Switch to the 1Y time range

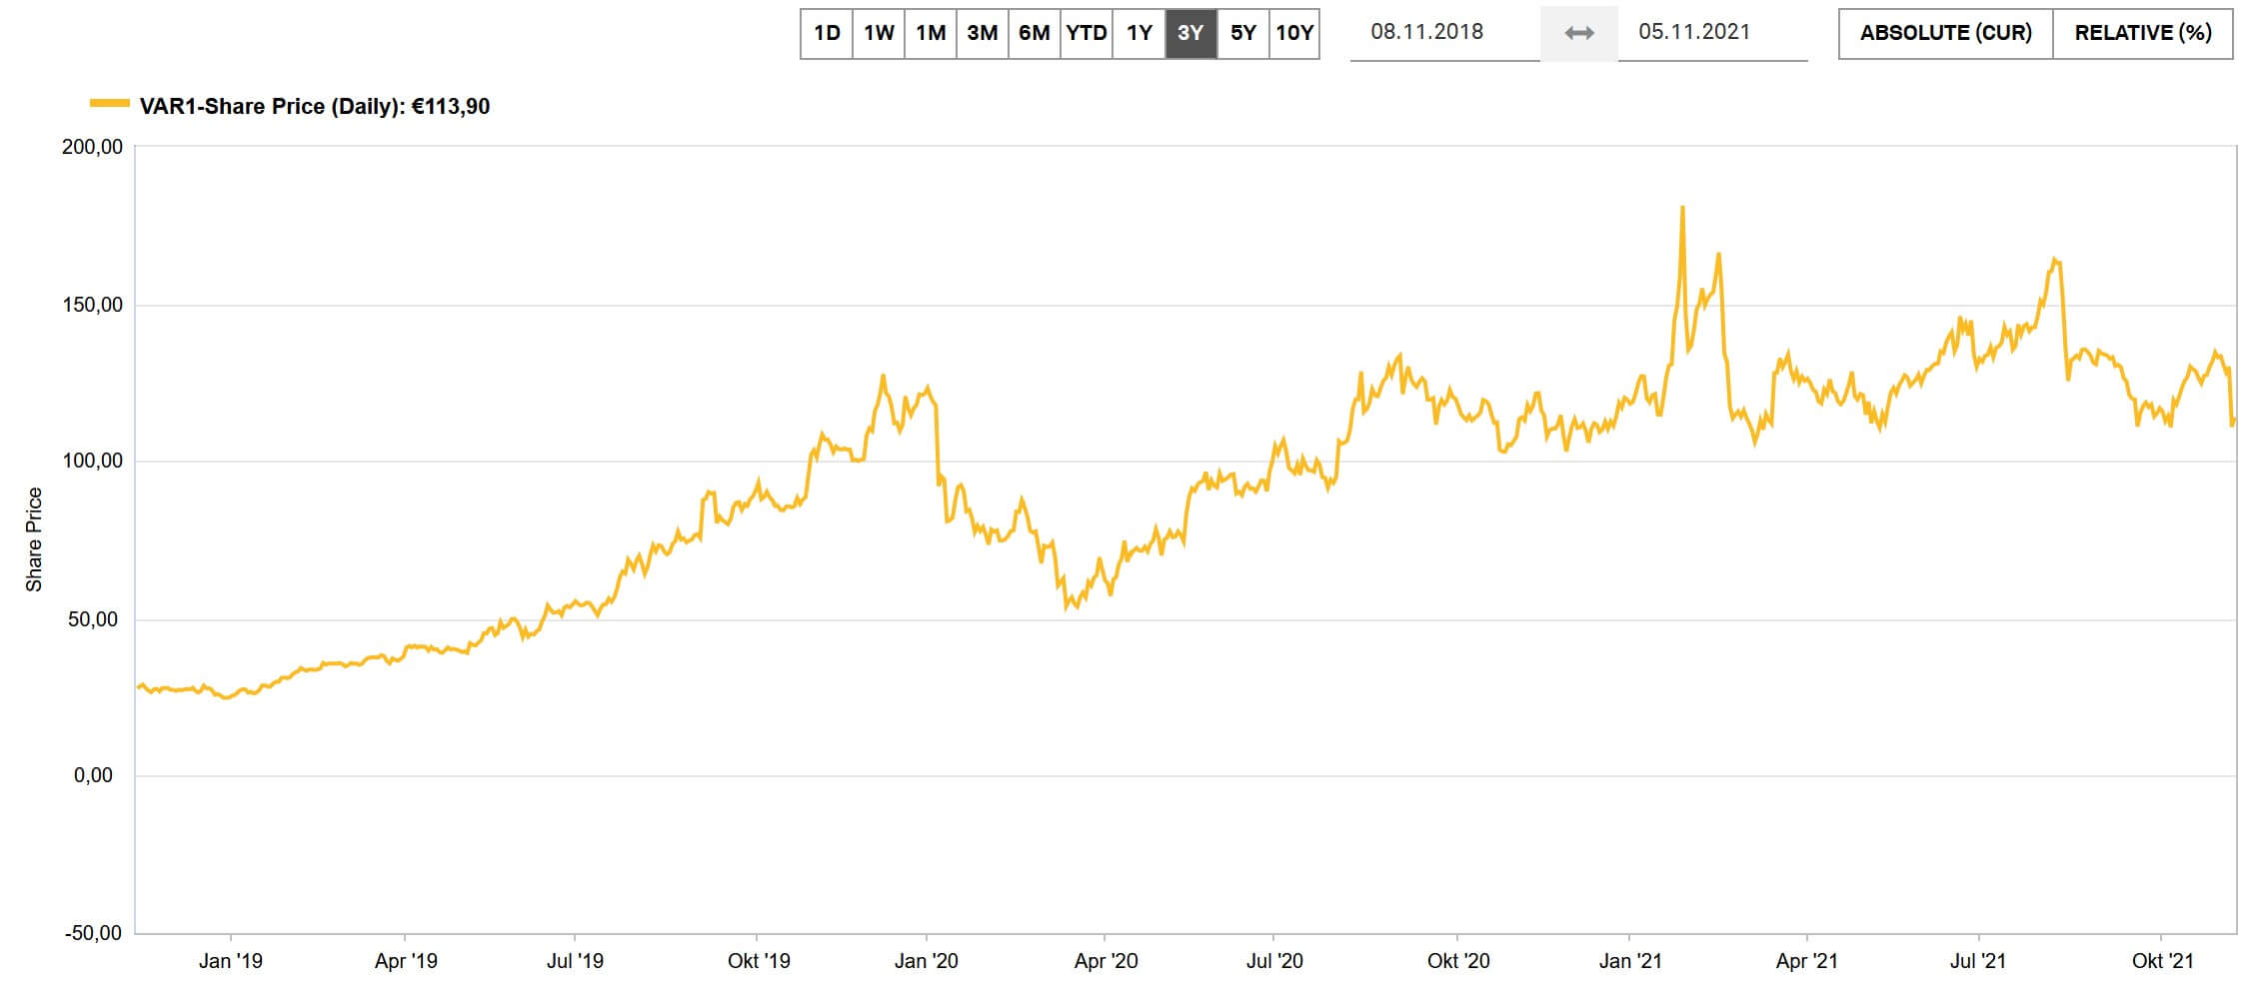(1137, 31)
